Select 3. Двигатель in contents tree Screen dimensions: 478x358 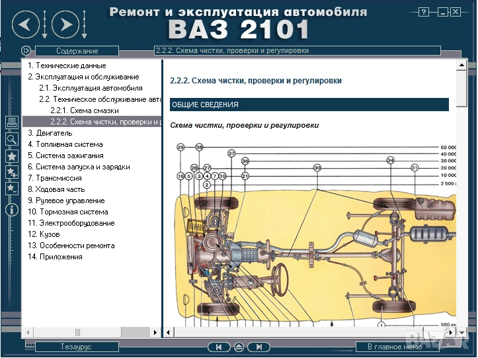tap(46, 133)
